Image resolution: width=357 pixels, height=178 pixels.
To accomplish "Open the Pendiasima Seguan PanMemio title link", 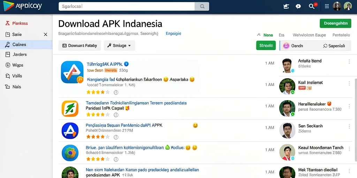I will [x=124, y=125].
